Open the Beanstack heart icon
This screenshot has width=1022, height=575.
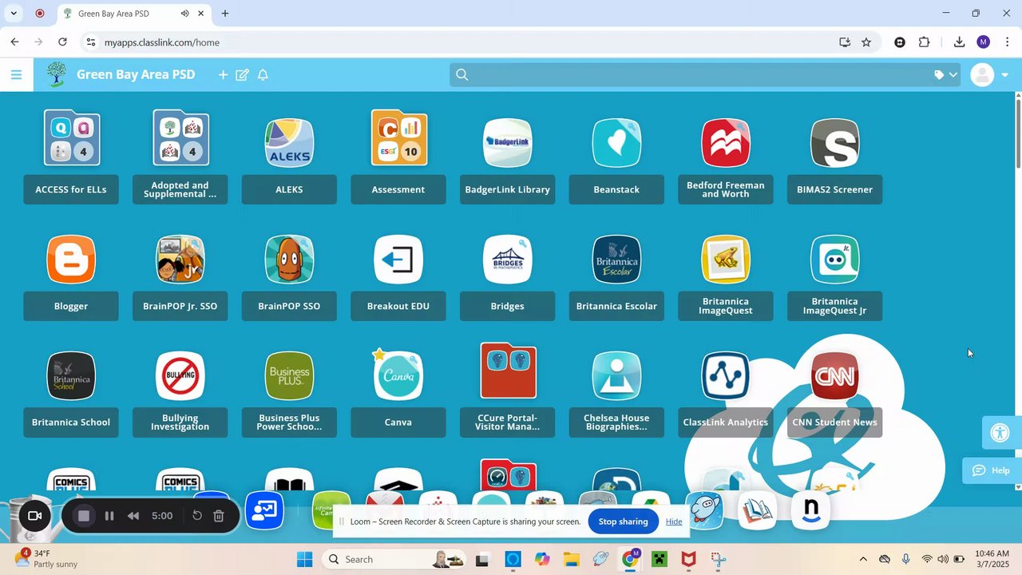click(x=616, y=143)
